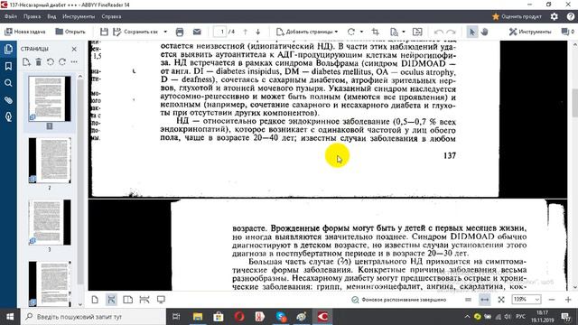Open the Файл menu
Viewport: 578px width, 325px height.
11,16
